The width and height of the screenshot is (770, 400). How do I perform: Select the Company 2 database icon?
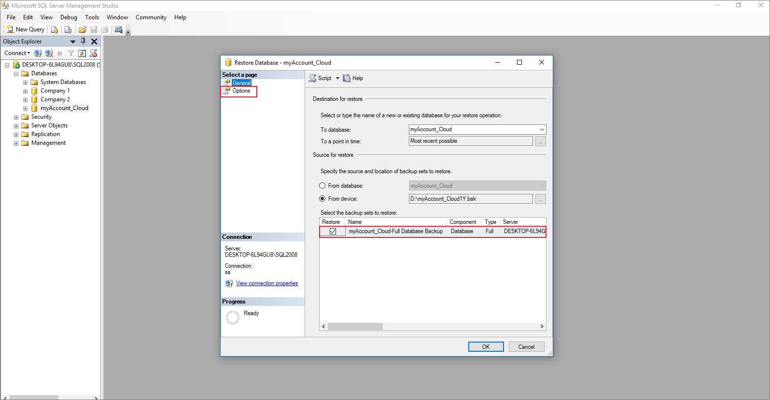pos(34,99)
